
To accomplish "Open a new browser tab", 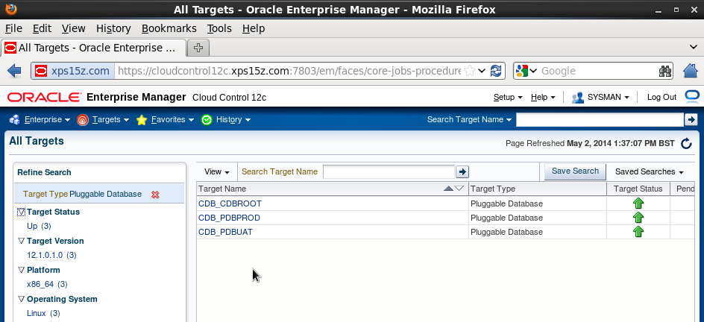I will click(198, 48).
